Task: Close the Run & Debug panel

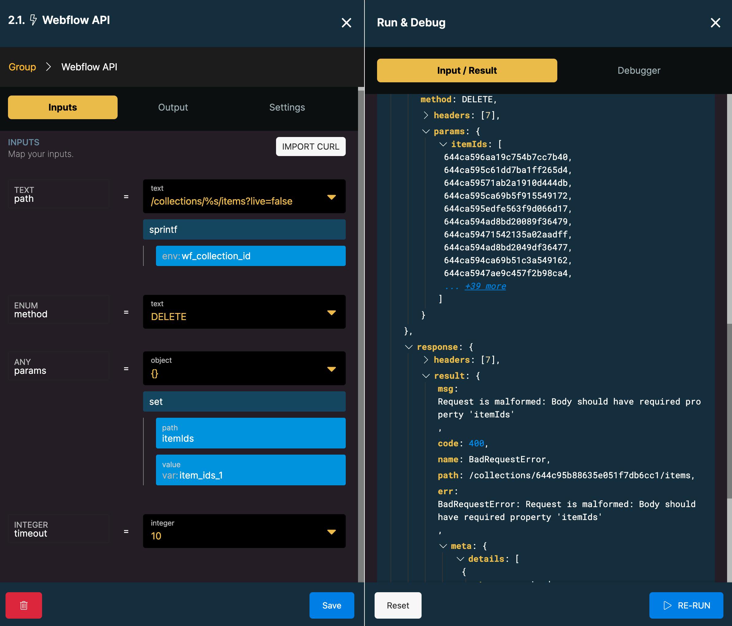Action: [x=715, y=23]
